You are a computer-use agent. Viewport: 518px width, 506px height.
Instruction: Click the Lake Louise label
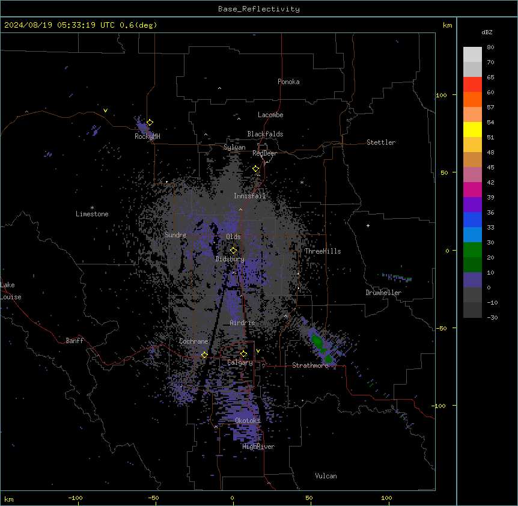(10, 291)
